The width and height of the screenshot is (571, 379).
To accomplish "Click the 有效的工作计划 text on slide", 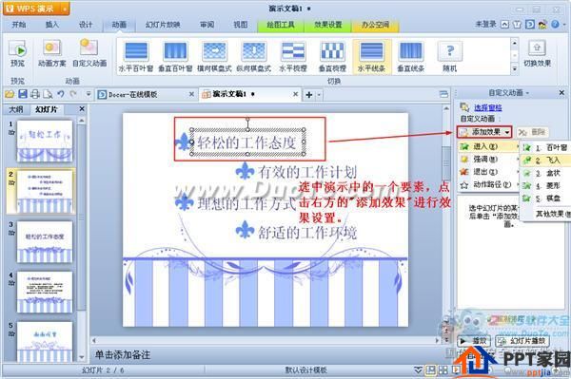I will coord(307,172).
